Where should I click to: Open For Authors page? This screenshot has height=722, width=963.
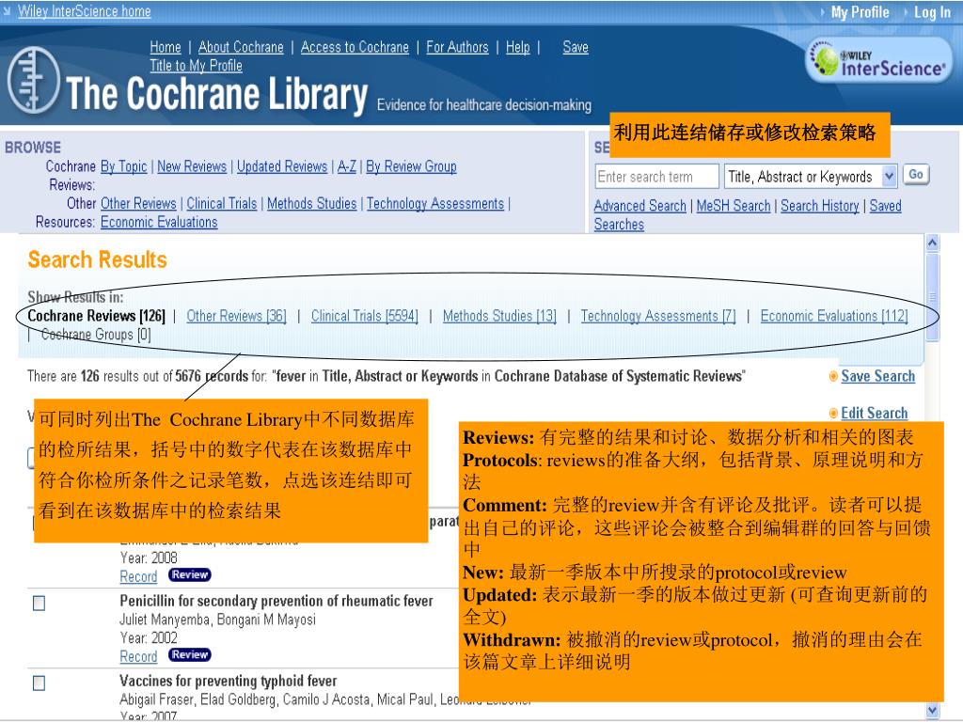click(x=457, y=47)
